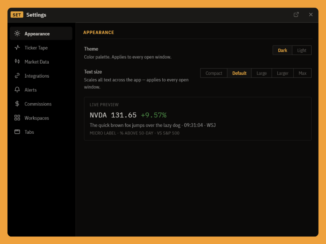Viewport: 326px width, 244px height.
Task: Switch theme to Light
Action: [302, 50]
